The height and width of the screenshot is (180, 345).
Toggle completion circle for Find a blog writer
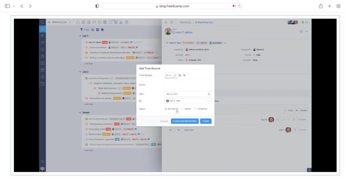point(87,129)
